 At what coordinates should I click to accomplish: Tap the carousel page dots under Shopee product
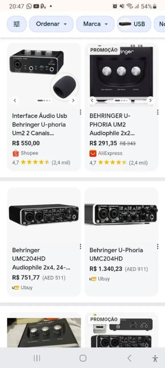[x=44, y=100]
